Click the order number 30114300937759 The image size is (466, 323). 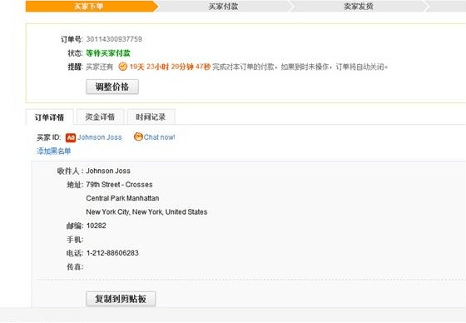(x=114, y=39)
